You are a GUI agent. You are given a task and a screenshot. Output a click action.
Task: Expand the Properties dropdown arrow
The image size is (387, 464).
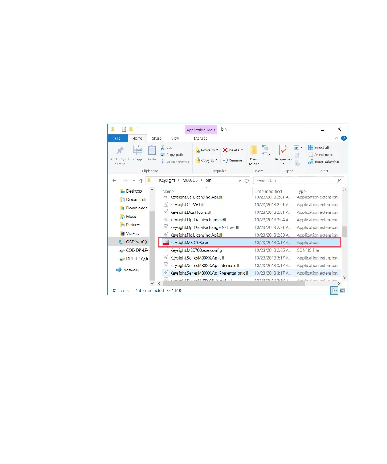[x=283, y=164]
